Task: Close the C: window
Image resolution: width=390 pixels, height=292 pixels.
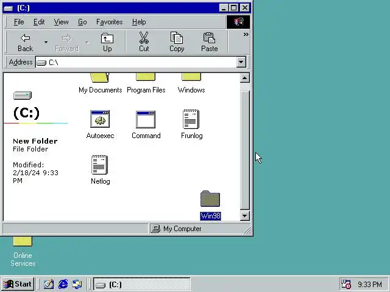Action: point(245,8)
